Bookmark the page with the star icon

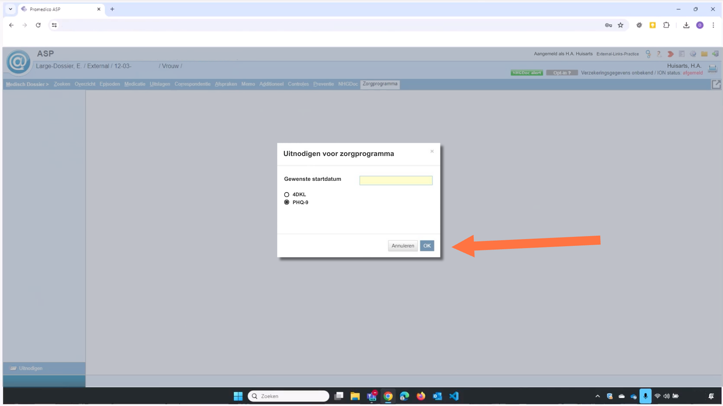pyautogui.click(x=621, y=25)
